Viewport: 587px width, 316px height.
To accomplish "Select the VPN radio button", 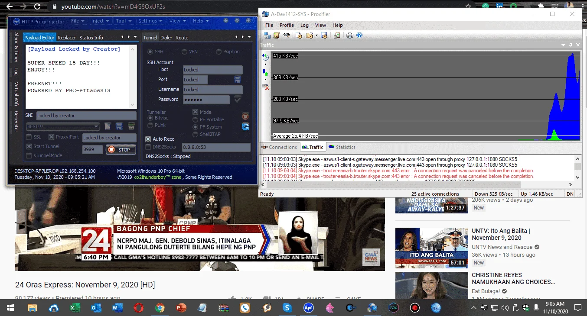I will pos(184,52).
